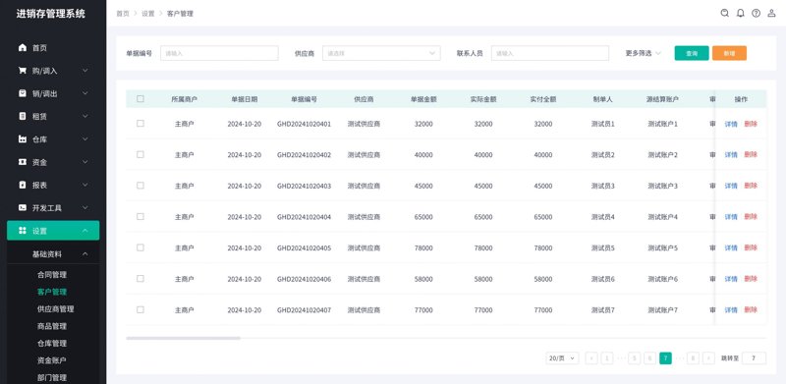Click 测试账户6 cell in table
The image size is (786, 384).
tap(662, 279)
